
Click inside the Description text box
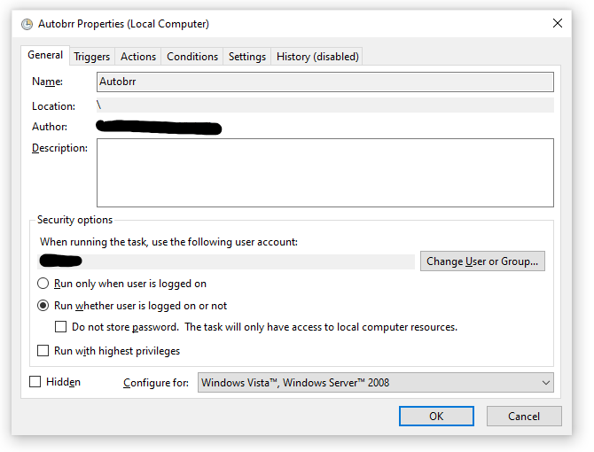[325, 173]
